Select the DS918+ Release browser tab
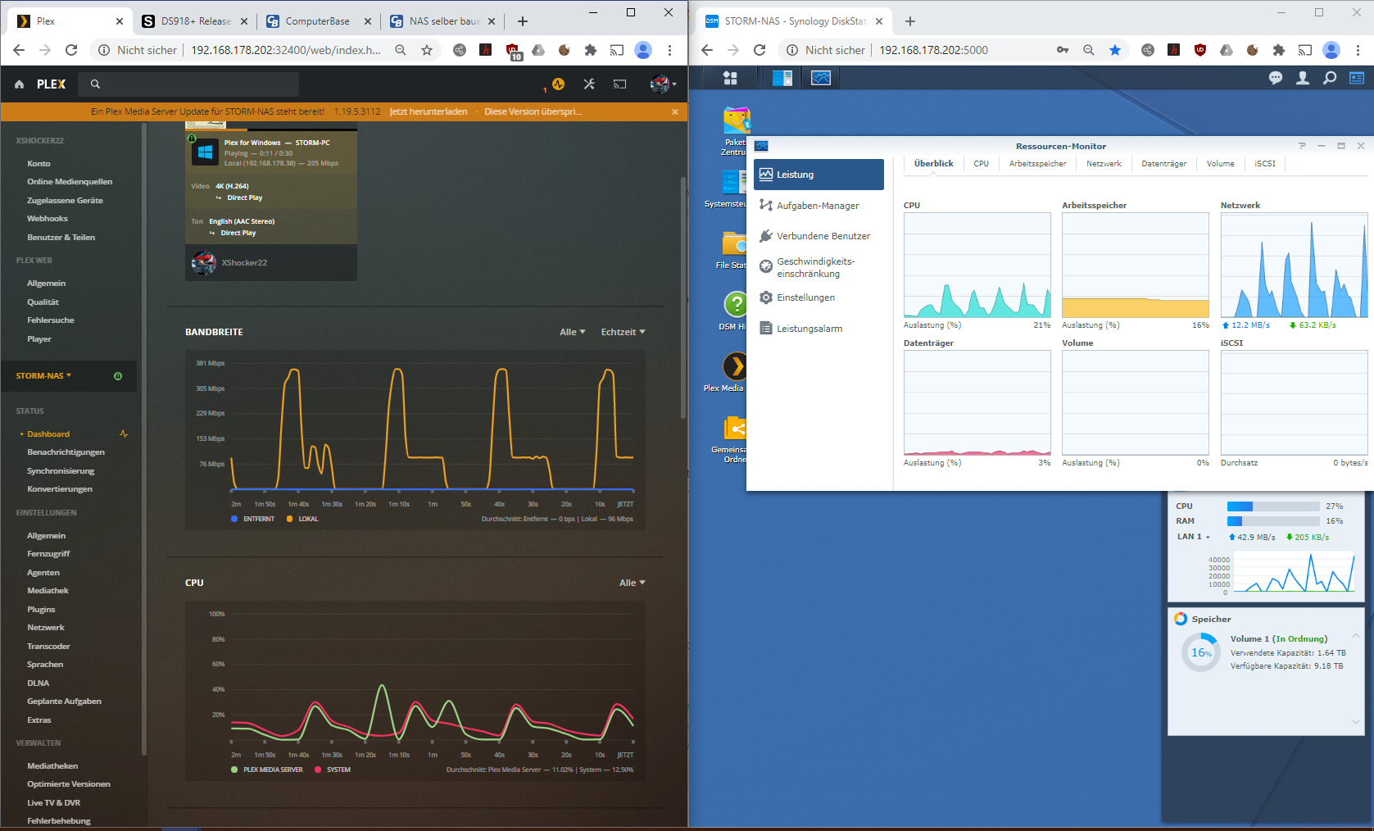This screenshot has width=1374, height=831. 195,21
